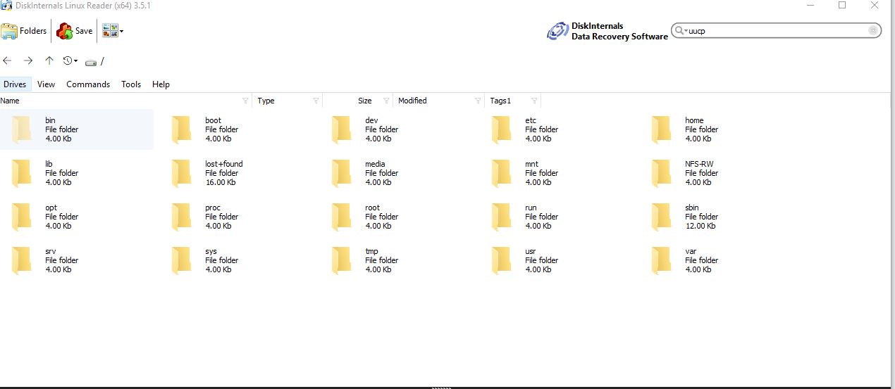Open the Type column filter funnel
The image size is (895, 389).
tap(316, 101)
